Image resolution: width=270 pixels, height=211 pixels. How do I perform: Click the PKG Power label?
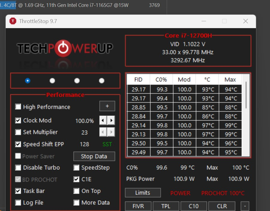pyautogui.click(x=140, y=179)
